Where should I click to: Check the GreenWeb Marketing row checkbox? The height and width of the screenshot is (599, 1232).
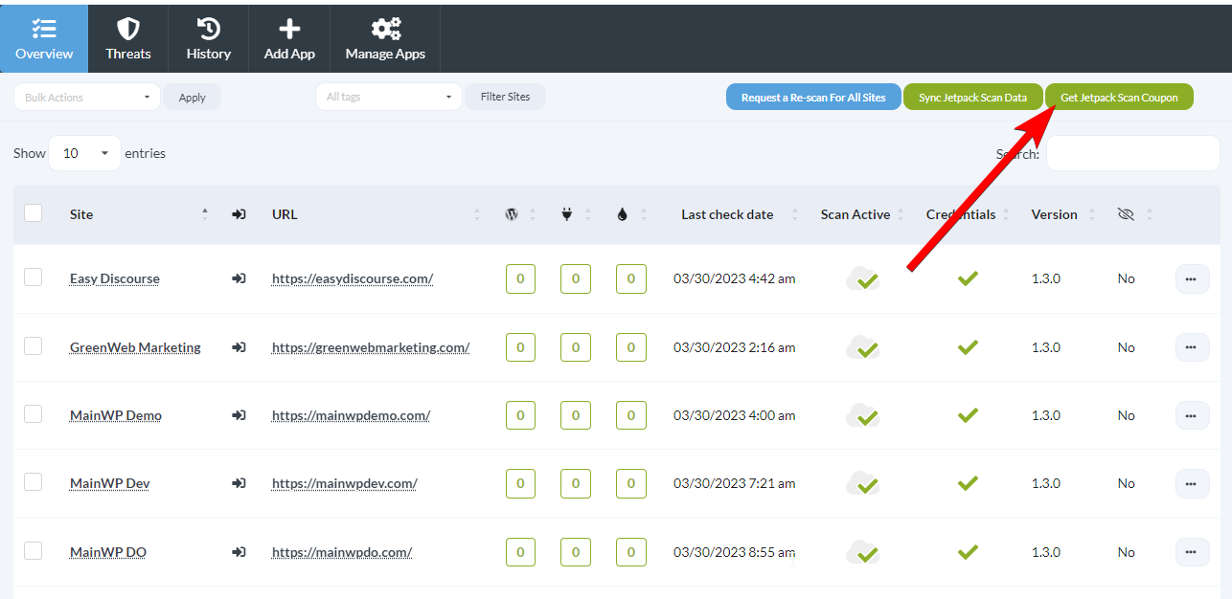click(33, 345)
